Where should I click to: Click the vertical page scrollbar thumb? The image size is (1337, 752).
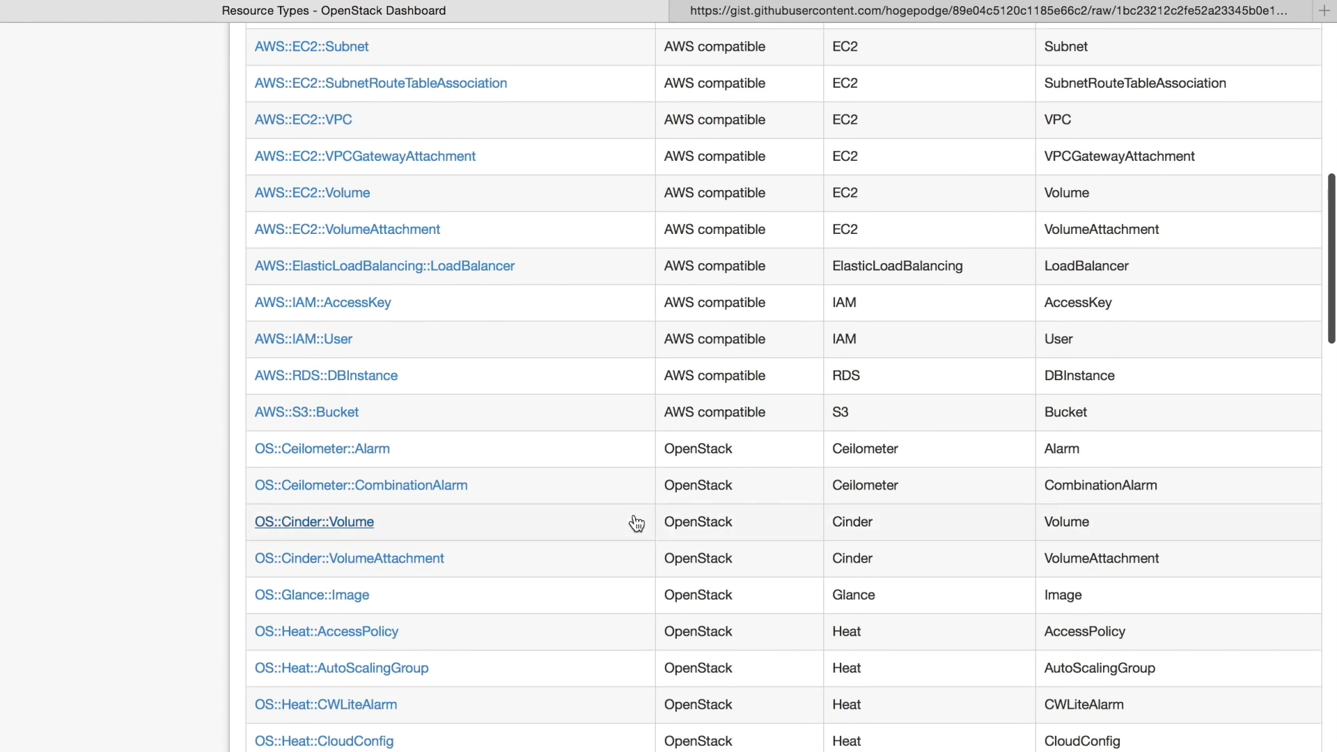point(1331,258)
